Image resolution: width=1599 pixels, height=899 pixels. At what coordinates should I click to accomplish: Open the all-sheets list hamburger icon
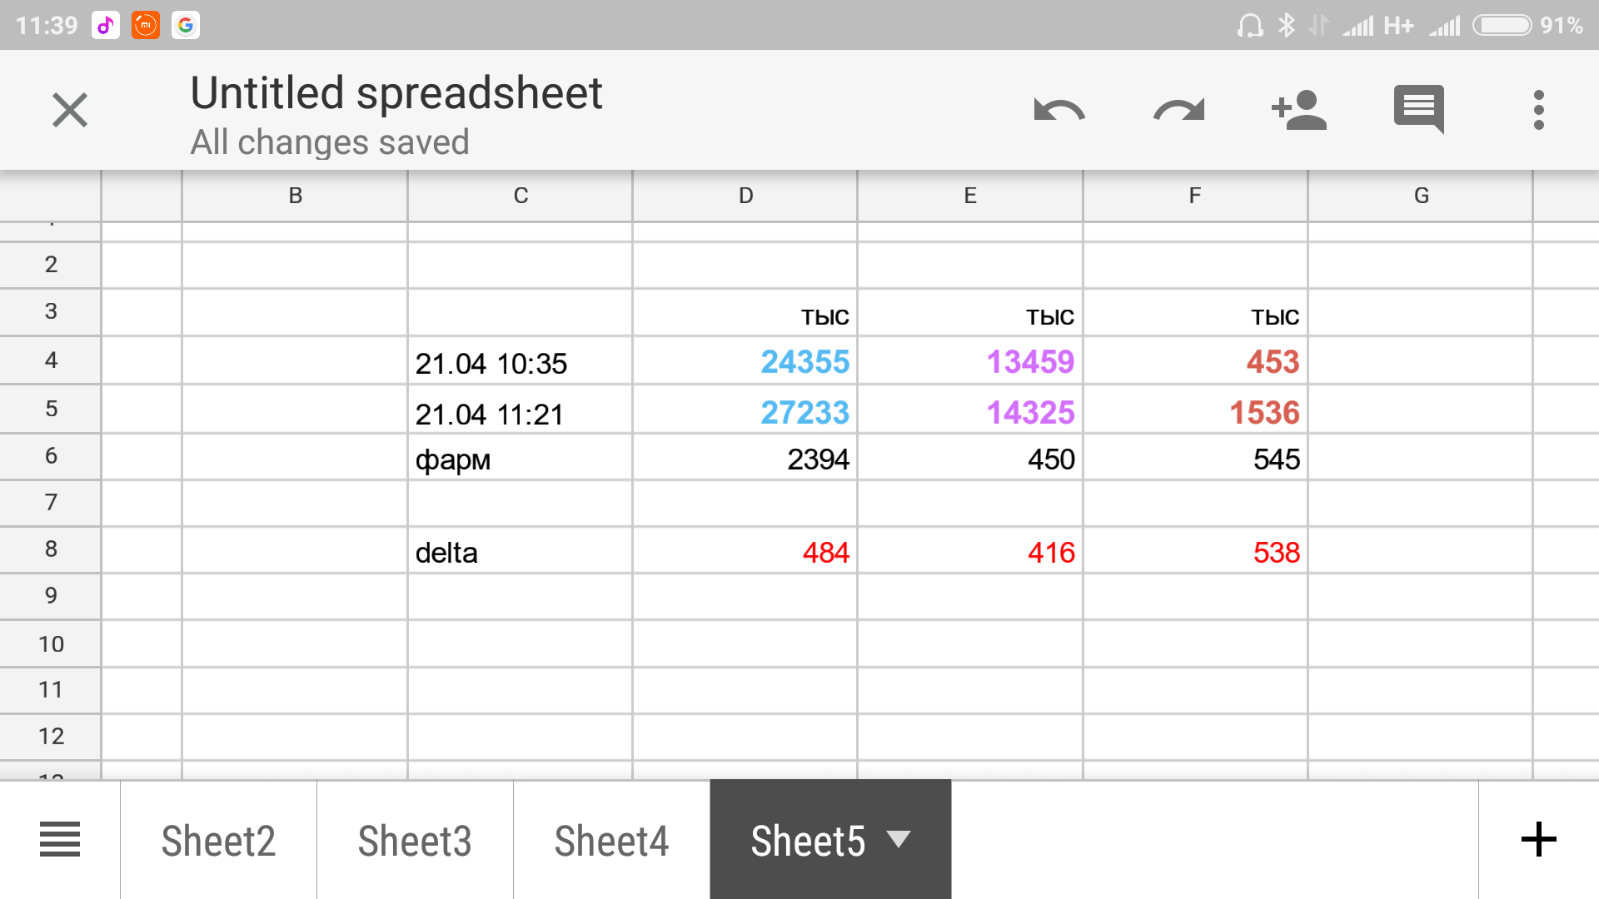[x=60, y=839]
